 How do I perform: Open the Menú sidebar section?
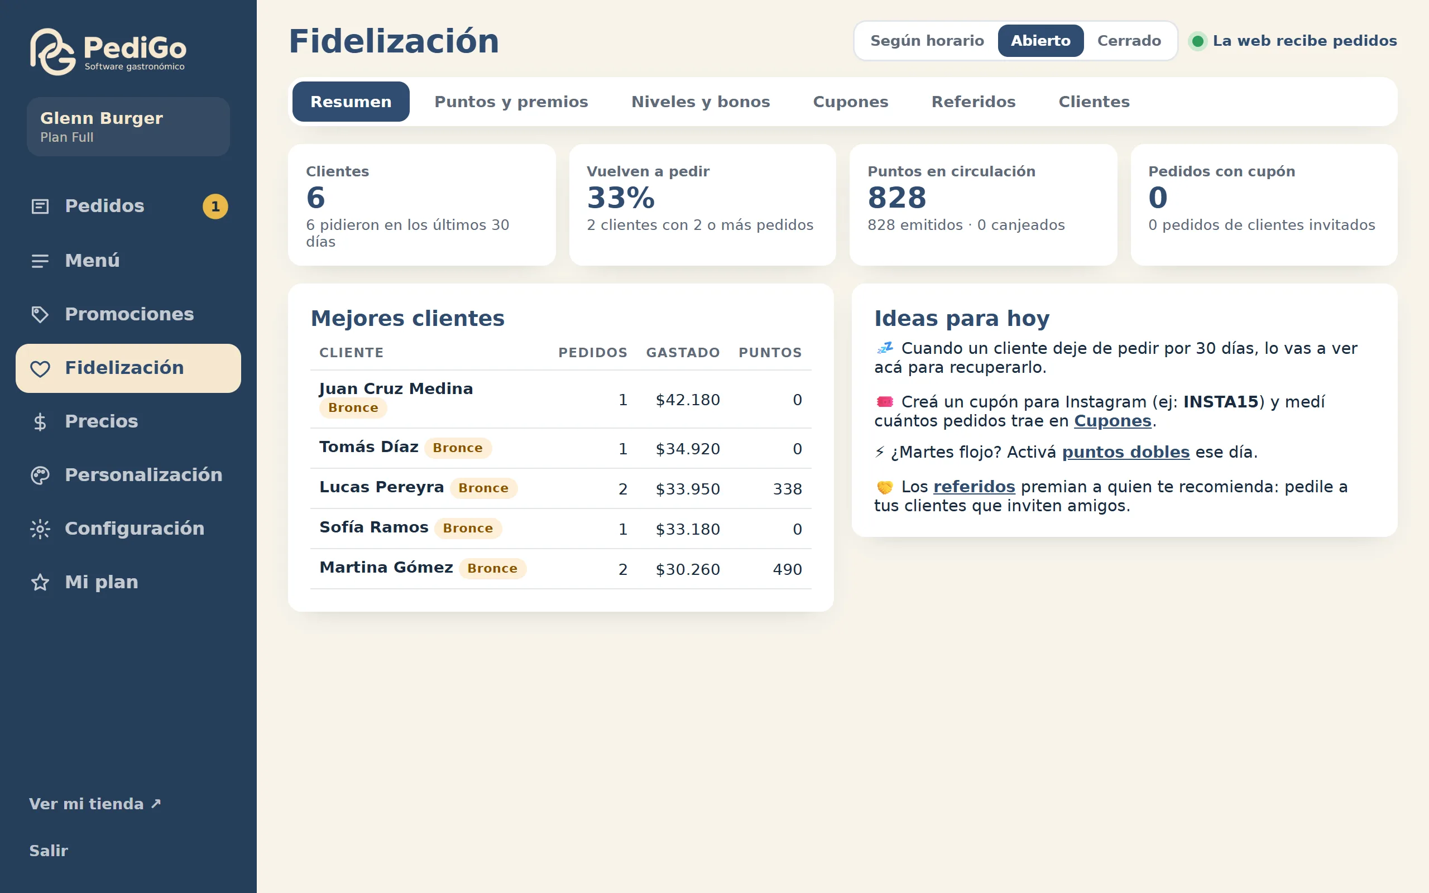(128, 261)
